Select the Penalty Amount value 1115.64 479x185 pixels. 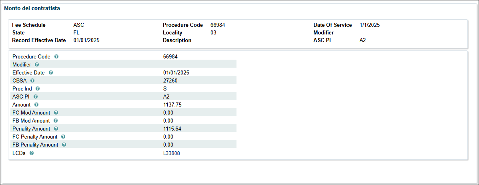click(172, 129)
